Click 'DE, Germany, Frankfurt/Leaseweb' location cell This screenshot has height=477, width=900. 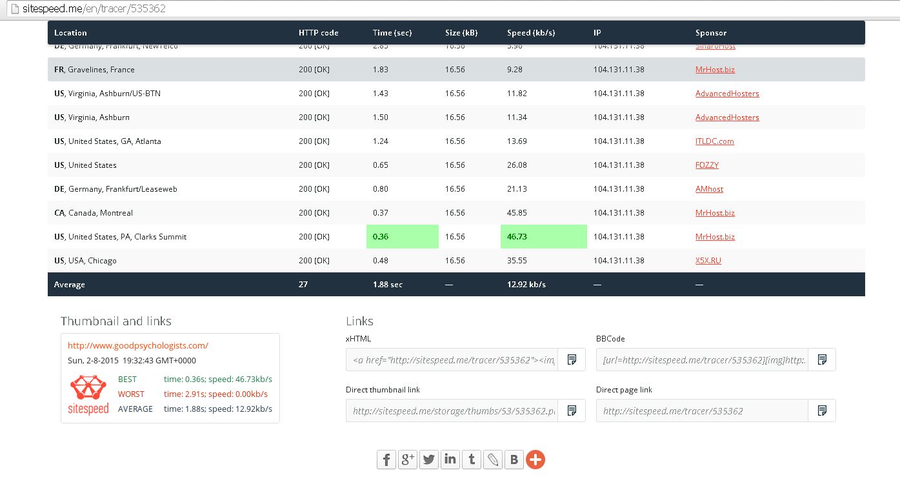tap(115, 189)
